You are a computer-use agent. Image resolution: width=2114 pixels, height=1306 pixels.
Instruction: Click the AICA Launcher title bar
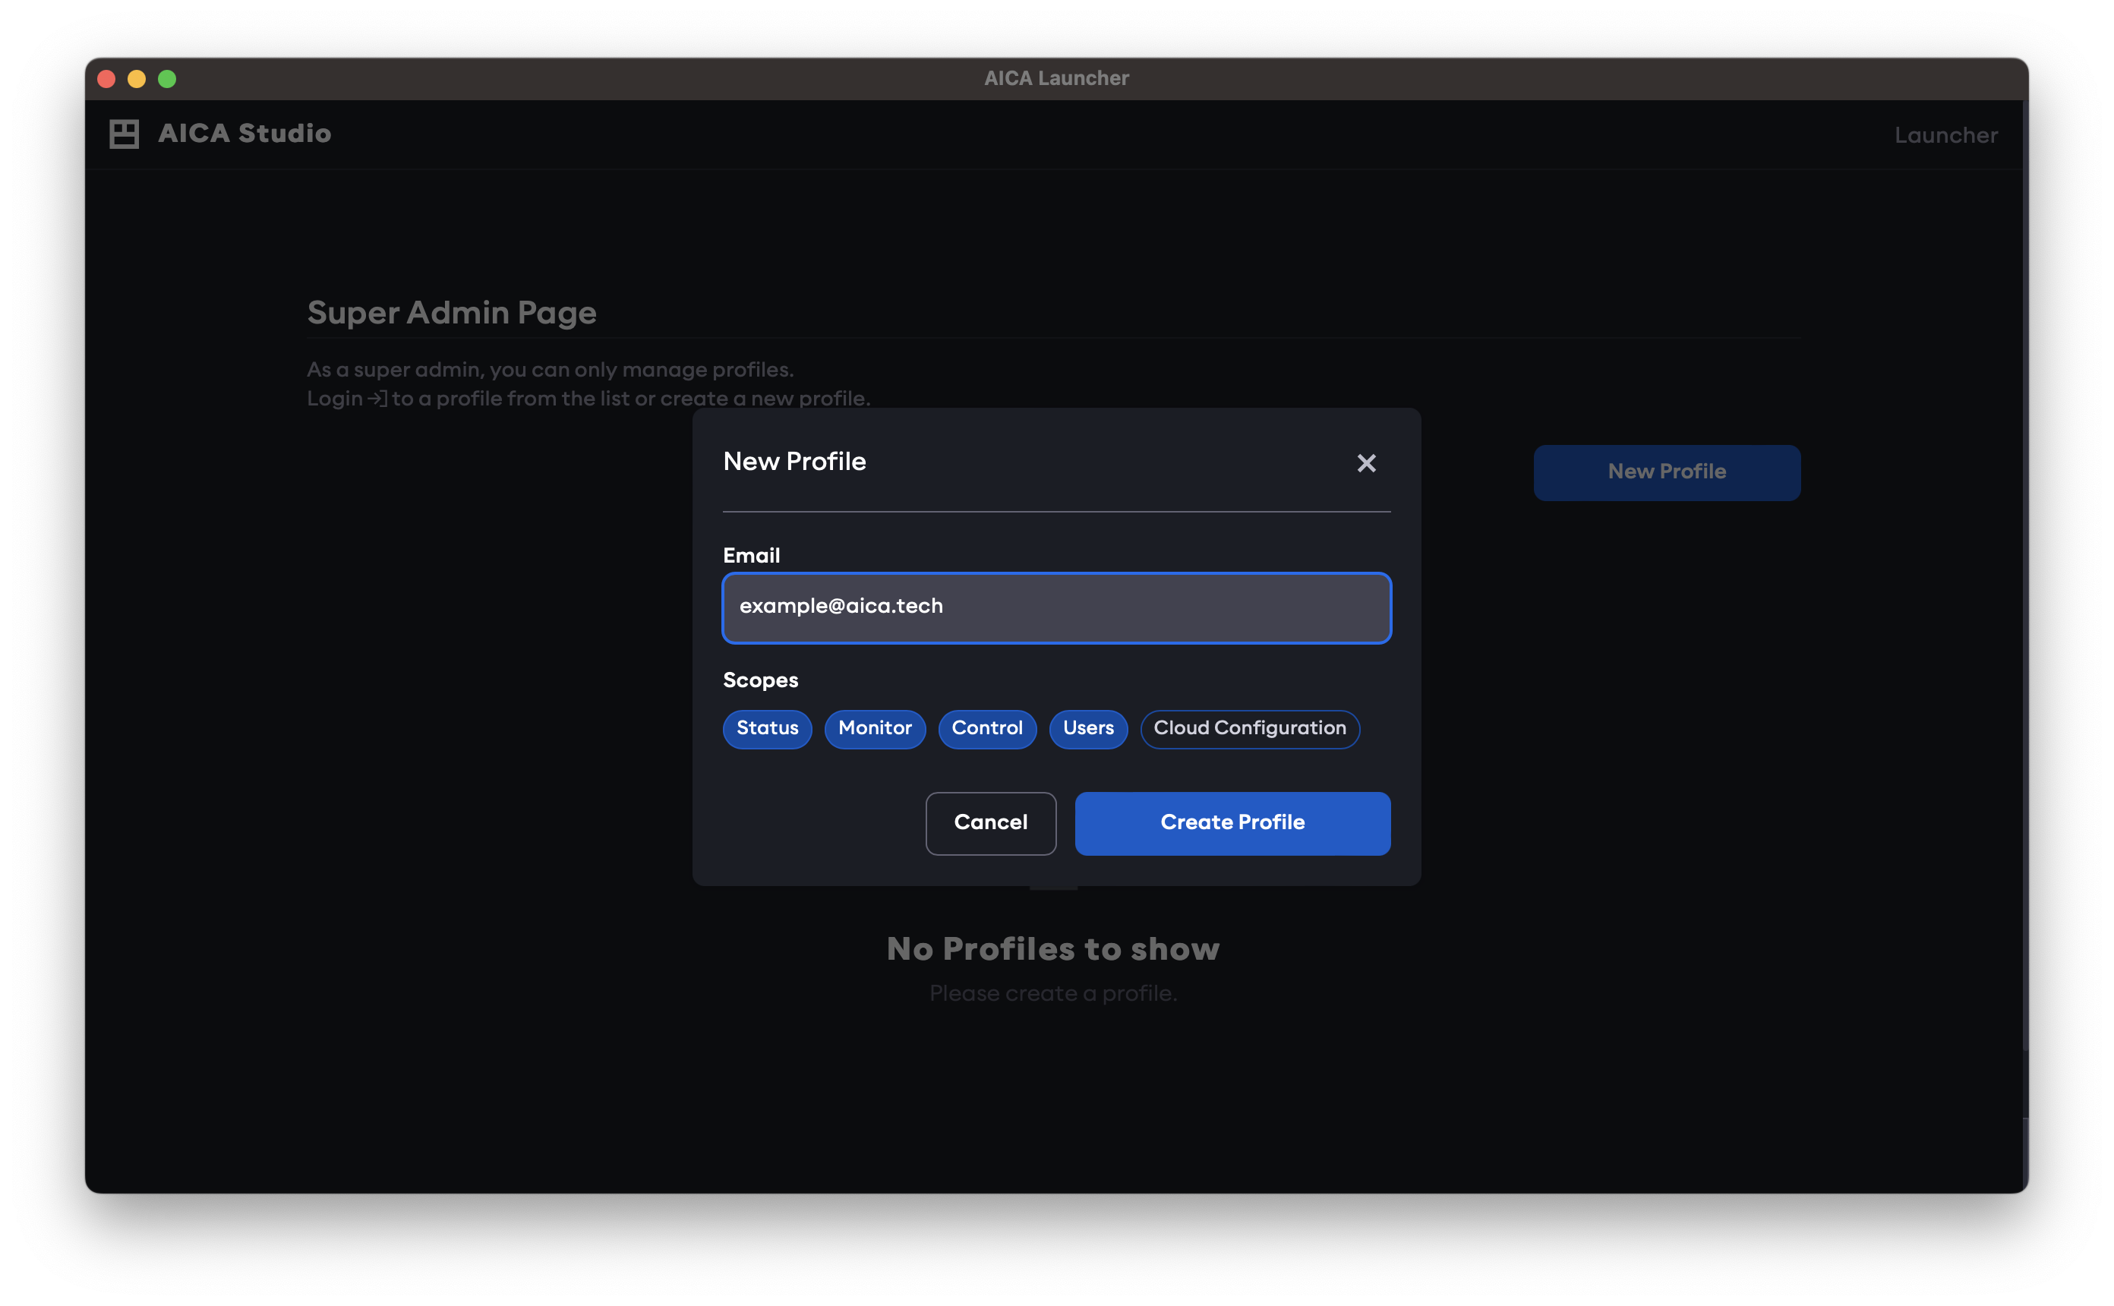1056,79
